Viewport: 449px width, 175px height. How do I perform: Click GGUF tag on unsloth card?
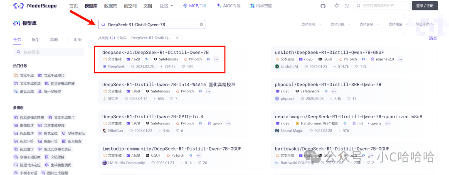(x=326, y=59)
